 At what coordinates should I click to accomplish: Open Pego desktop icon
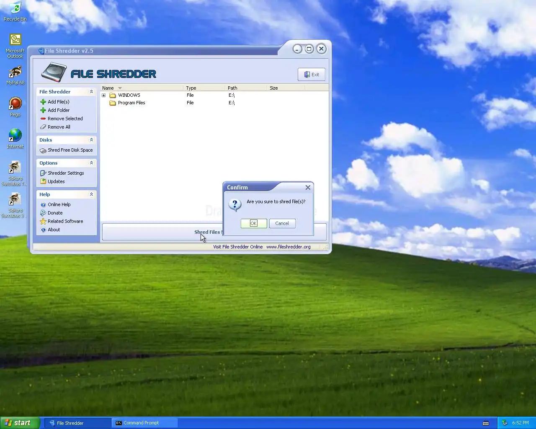tap(15, 107)
